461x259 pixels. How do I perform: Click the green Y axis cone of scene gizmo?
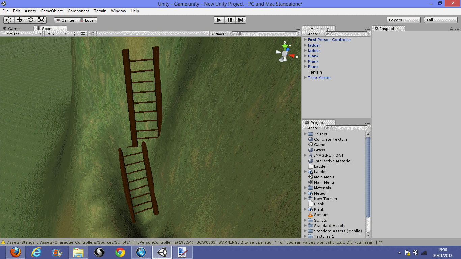click(x=285, y=46)
